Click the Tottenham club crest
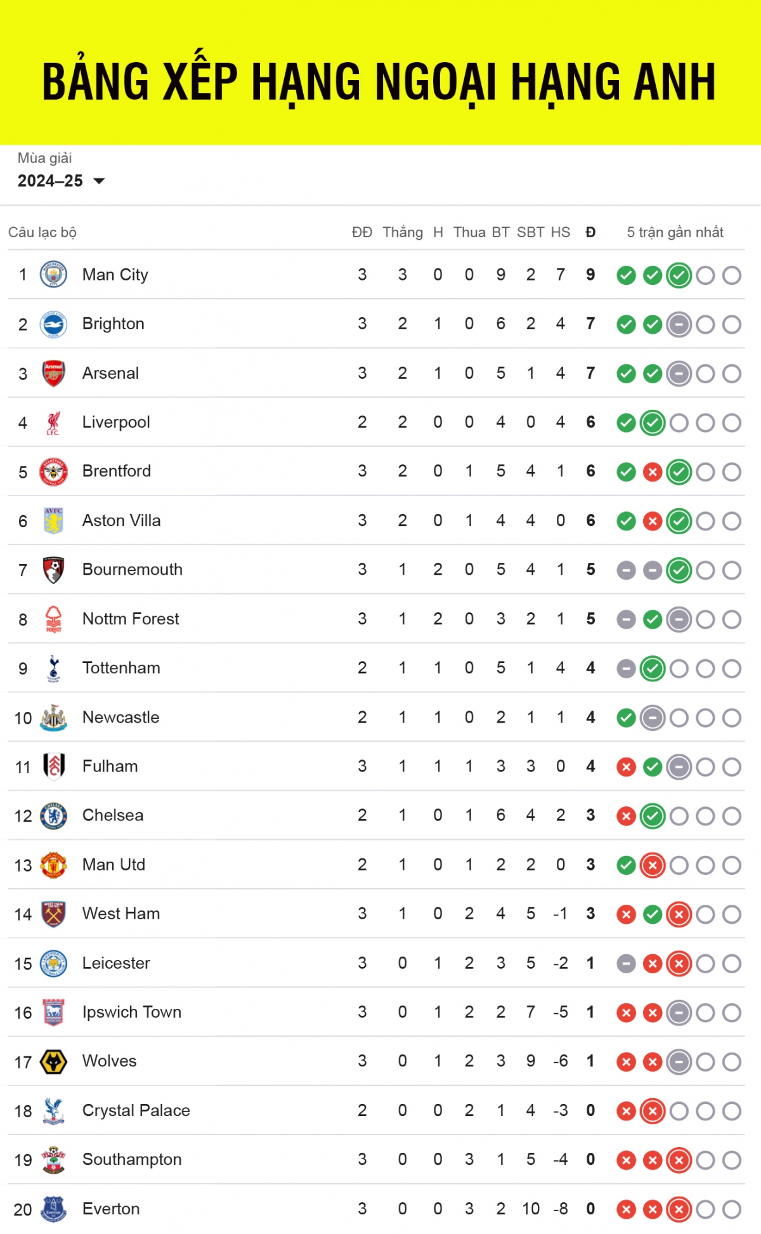The width and height of the screenshot is (761, 1234). pyautogui.click(x=53, y=668)
